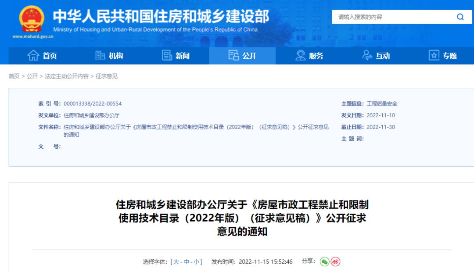474x272 pixels.
Task: Click the national emblem logo
Action: pos(31,19)
